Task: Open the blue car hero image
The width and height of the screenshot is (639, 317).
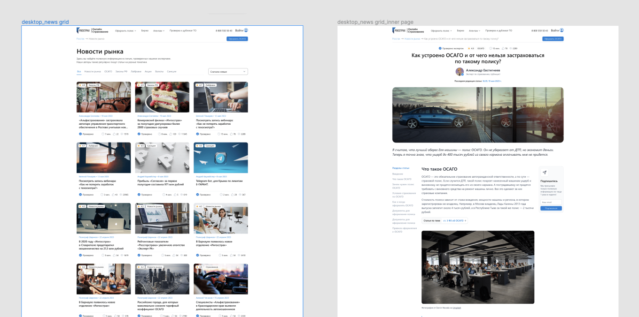Action: pos(477,114)
